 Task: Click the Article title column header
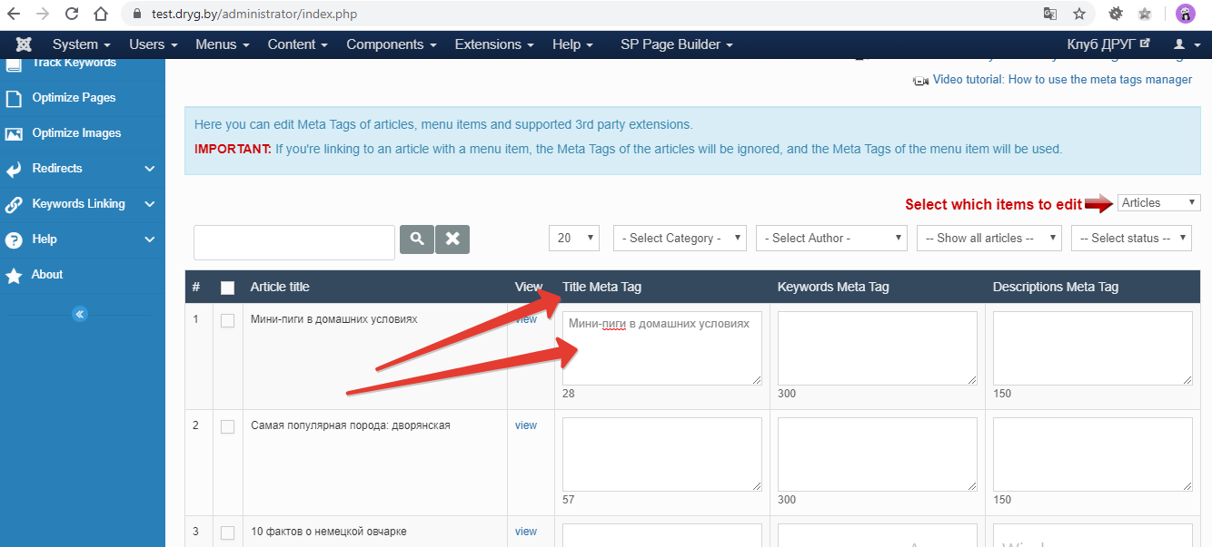pos(280,288)
